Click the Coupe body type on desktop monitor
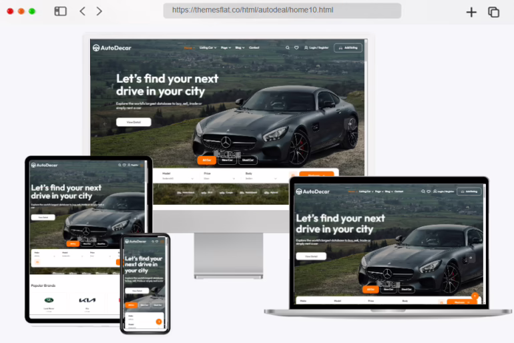 226,193
